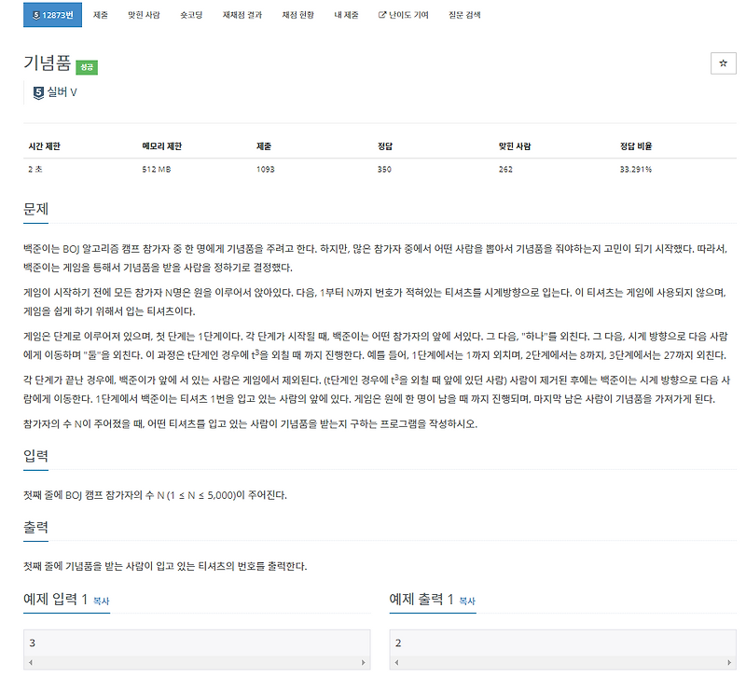Click the green 성공 badge beside 기념품
The width and height of the screenshot is (746, 677).
point(86,65)
